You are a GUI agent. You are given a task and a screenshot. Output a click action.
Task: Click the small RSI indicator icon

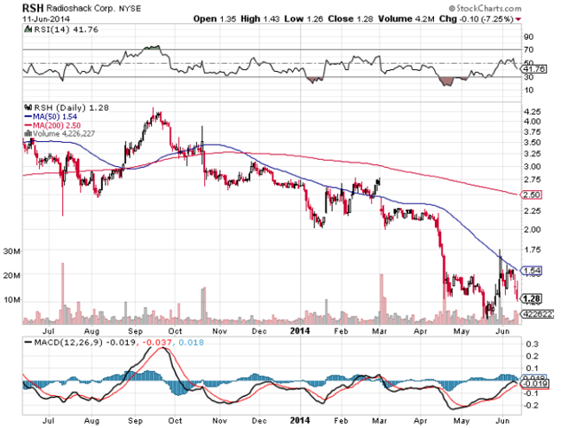(28, 29)
